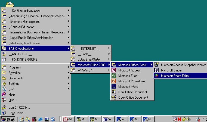207x122 pixels.
Task: Click the red N icon in the system tray
Action: 180,119
